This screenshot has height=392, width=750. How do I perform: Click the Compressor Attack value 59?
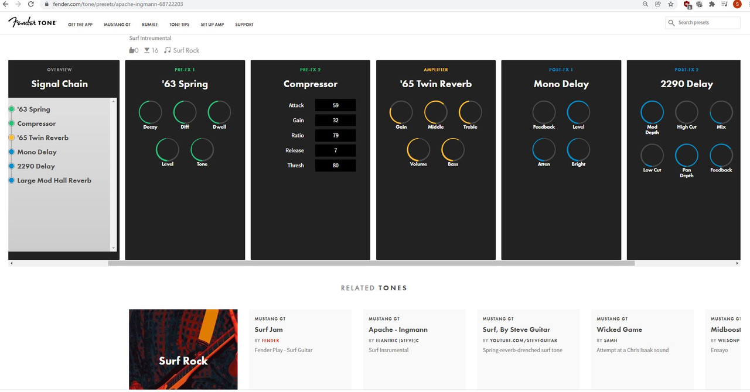[336, 105]
